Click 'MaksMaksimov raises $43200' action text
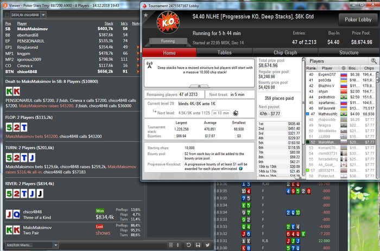The image size is (380, 251). [x=46, y=106]
